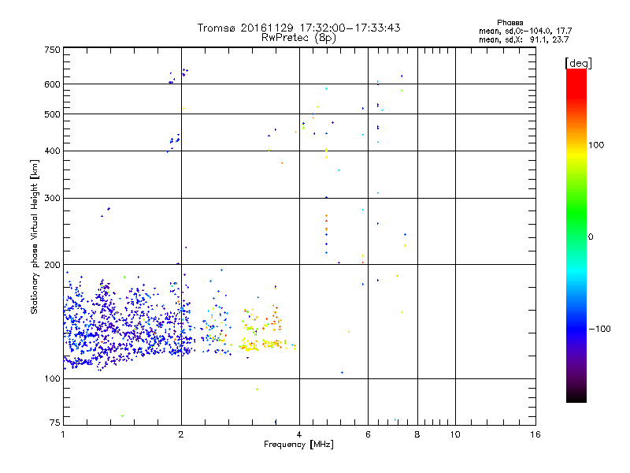Click the '600' height axis label

point(52,84)
